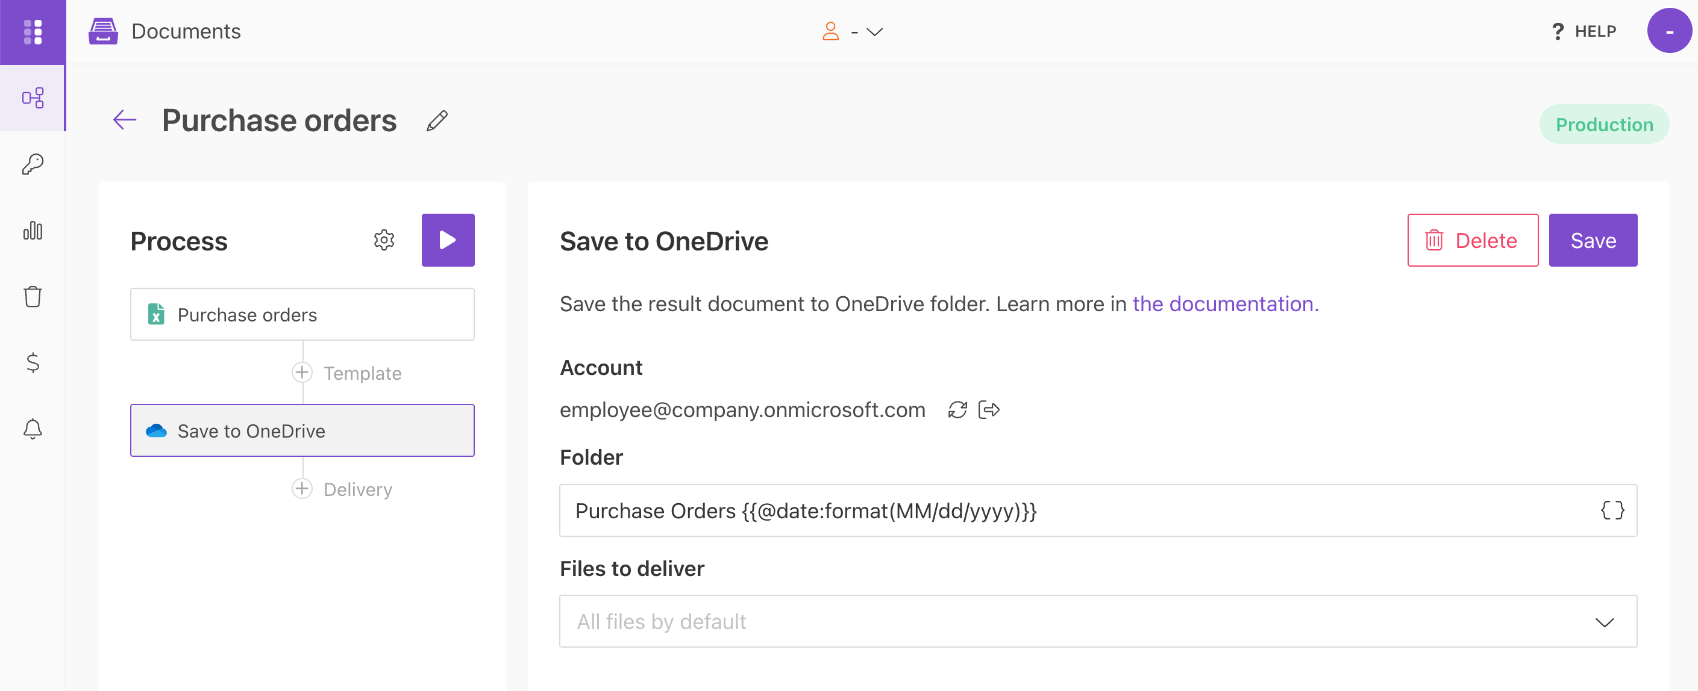Select the Purchase orders process step
1698x691 pixels.
(302, 314)
